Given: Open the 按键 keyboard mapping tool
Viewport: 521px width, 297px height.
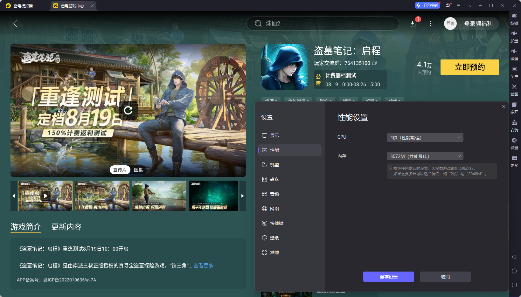Looking at the screenshot, I should point(514,18).
